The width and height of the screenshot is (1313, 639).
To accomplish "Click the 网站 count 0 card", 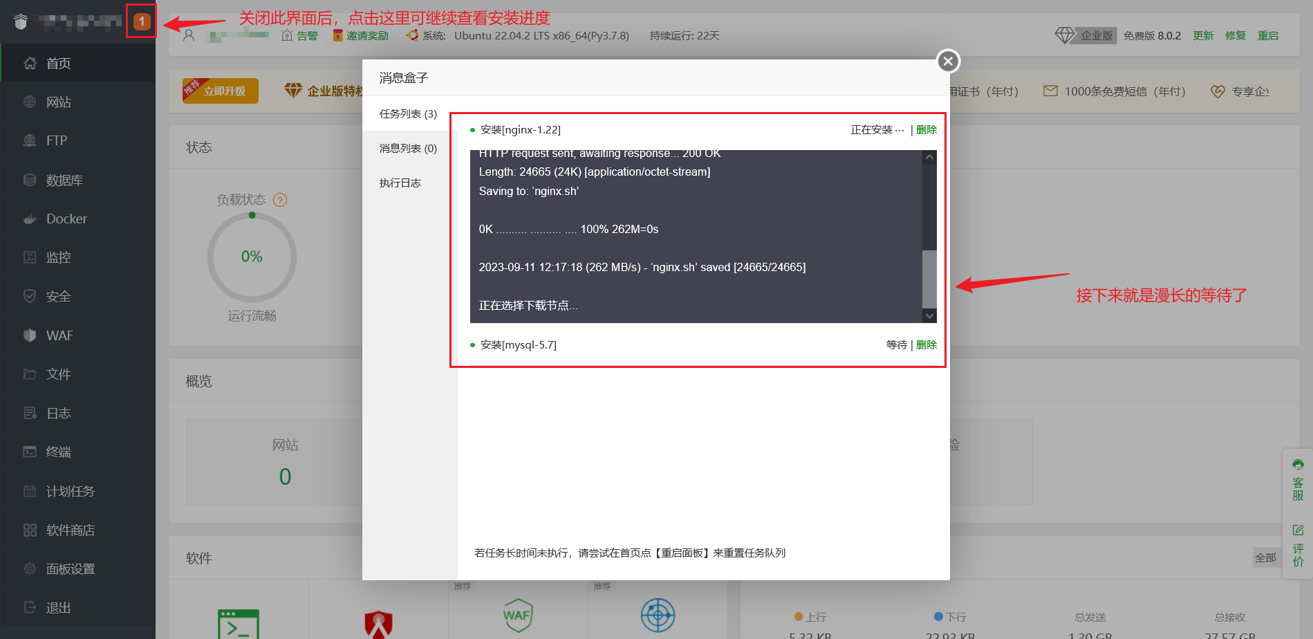I will pos(285,462).
